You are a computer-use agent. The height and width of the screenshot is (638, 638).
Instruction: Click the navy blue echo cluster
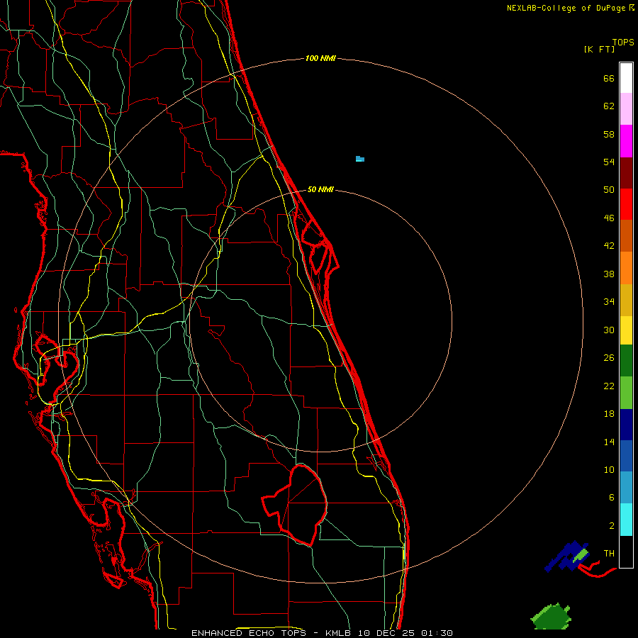tap(566, 556)
